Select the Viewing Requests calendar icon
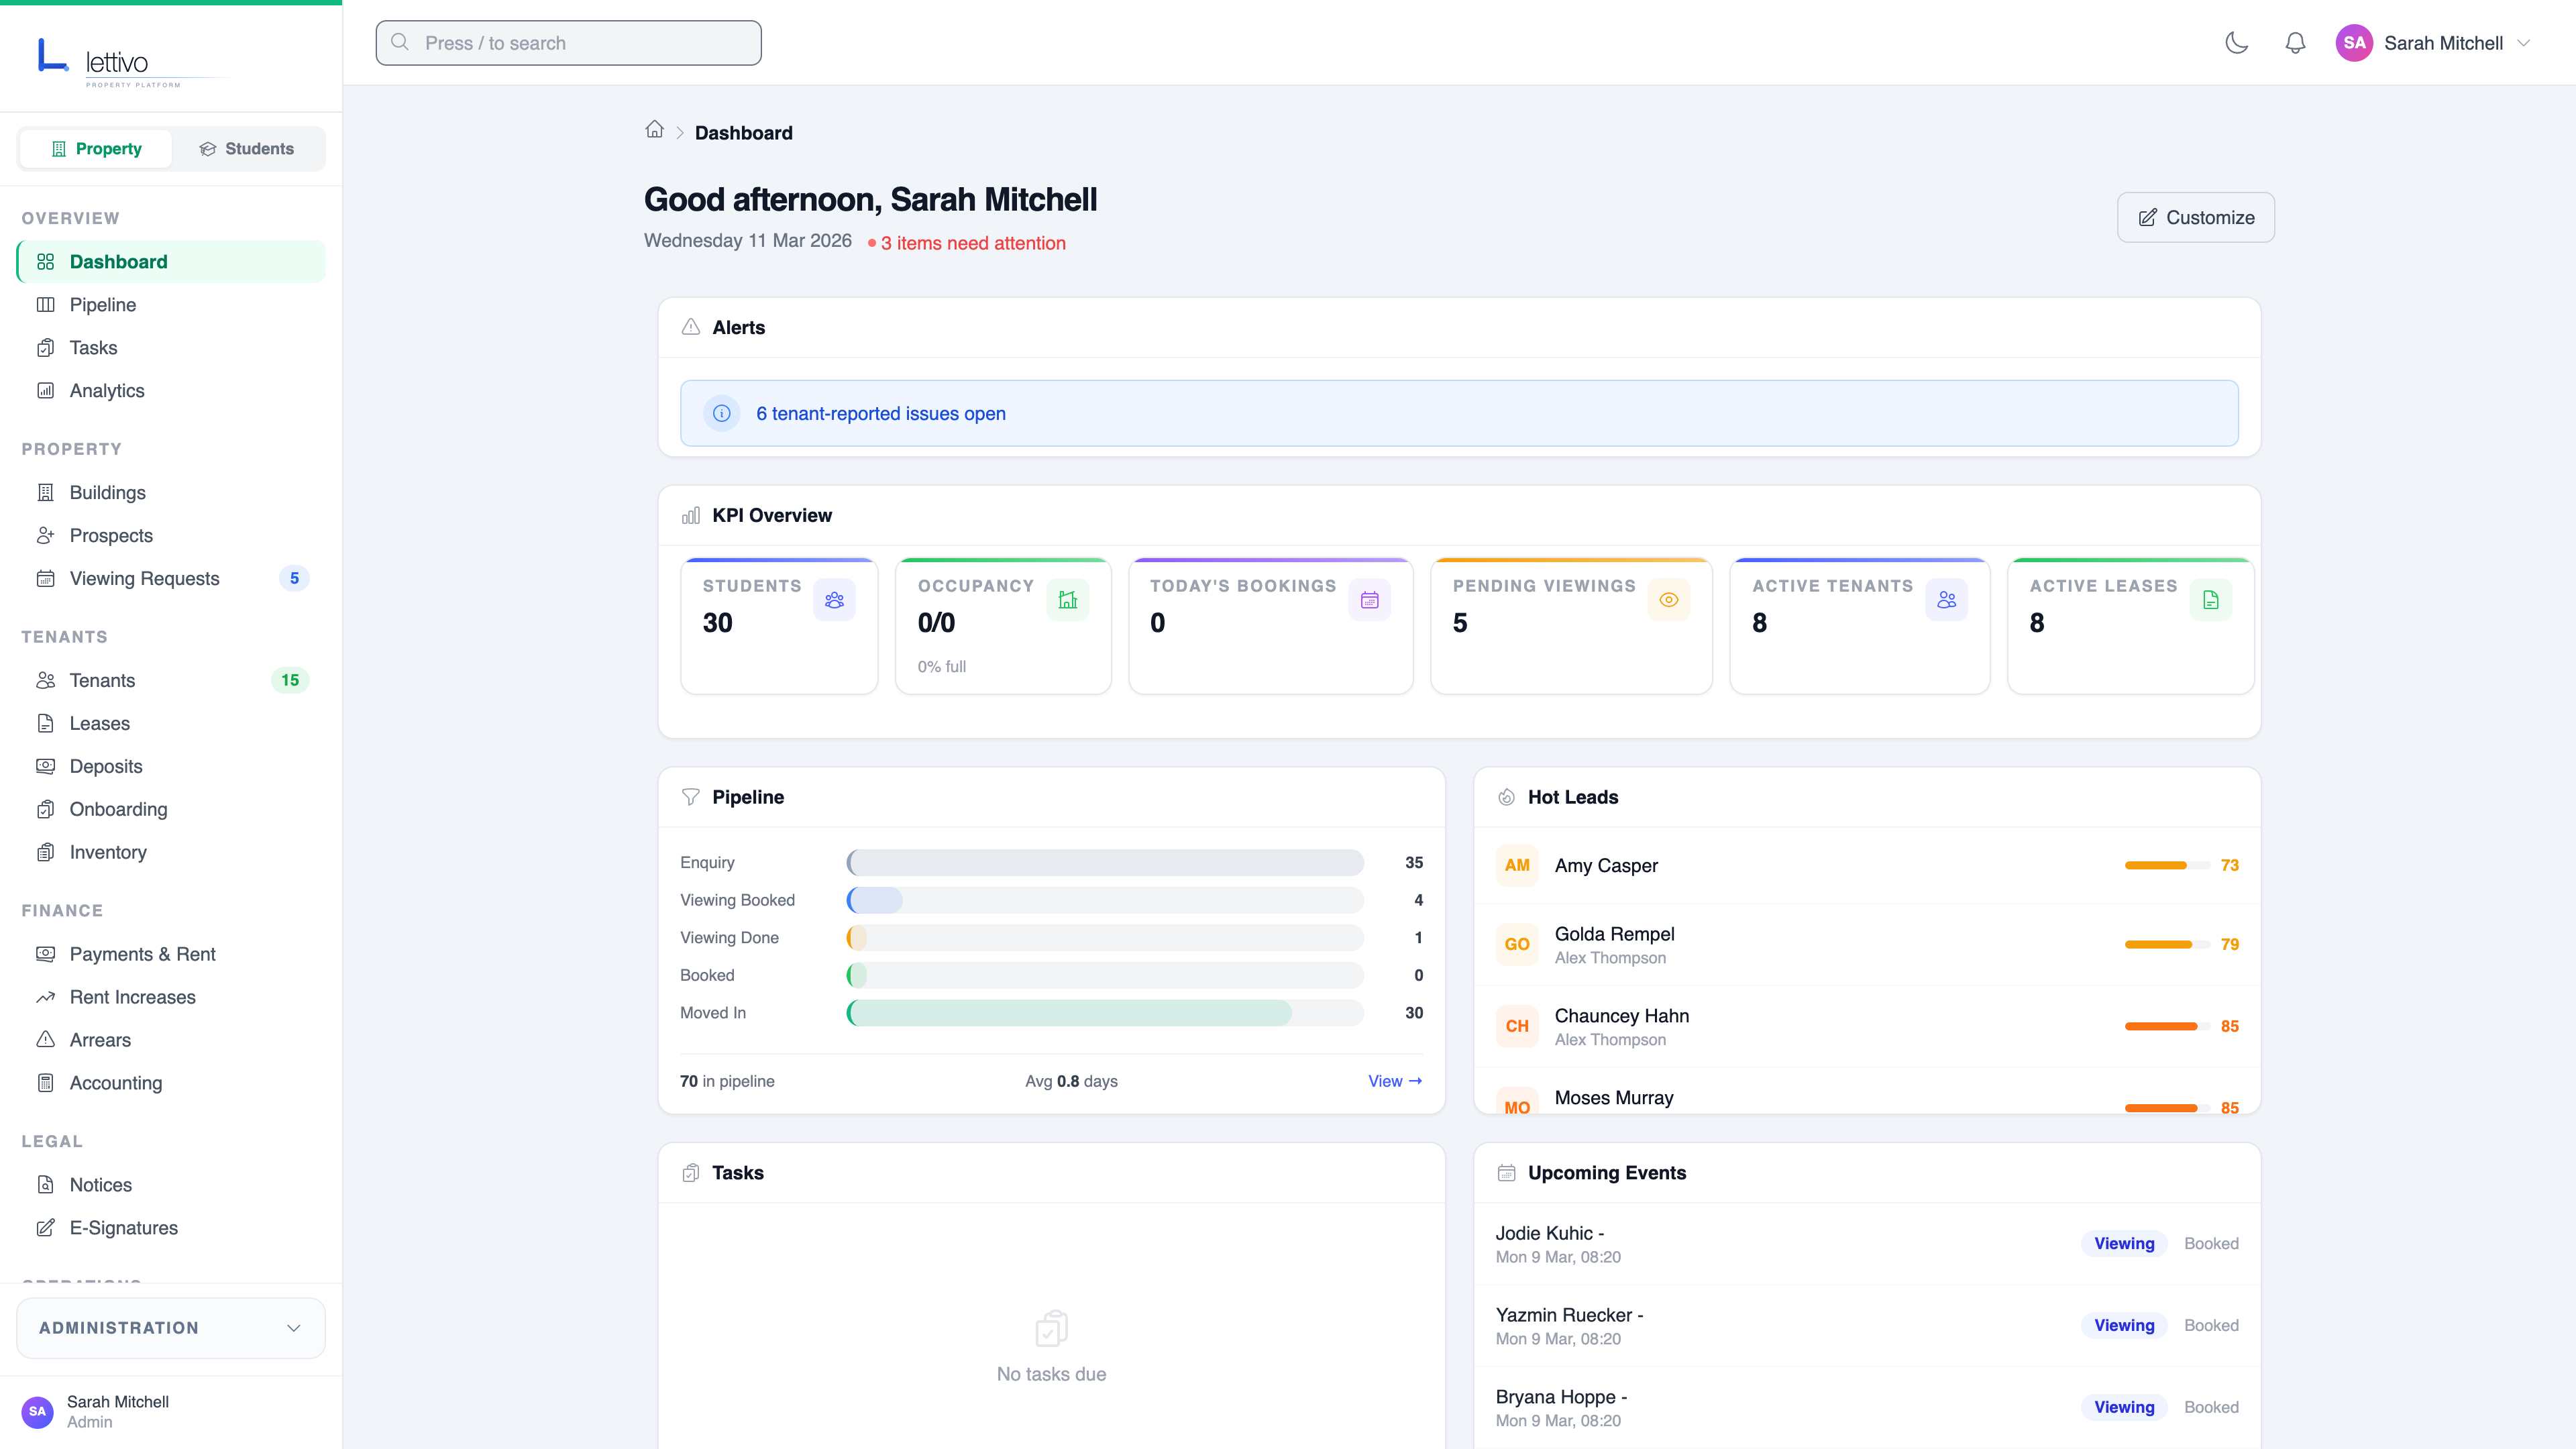Viewport: 2576px width, 1449px height. (x=46, y=578)
